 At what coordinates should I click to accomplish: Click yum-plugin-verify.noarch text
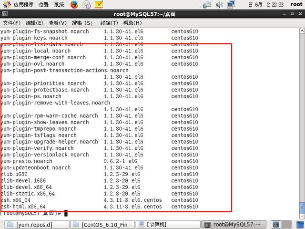coord(37,148)
